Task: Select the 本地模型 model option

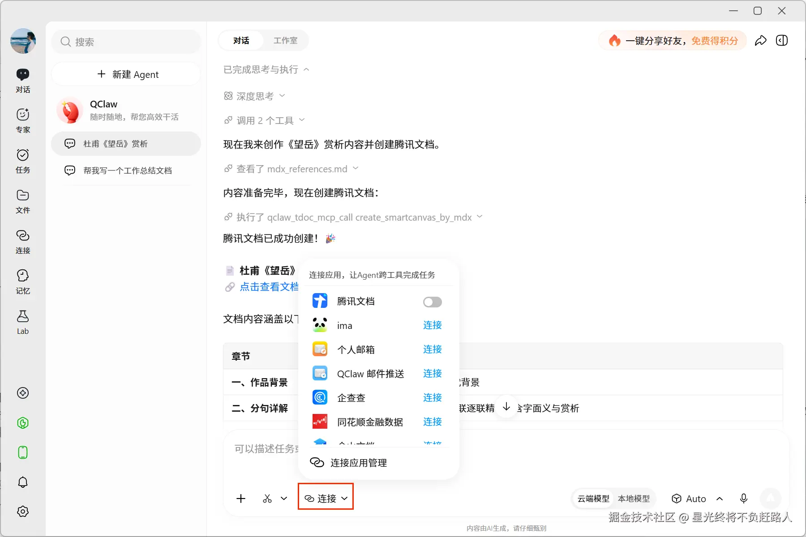Action: [634, 499]
